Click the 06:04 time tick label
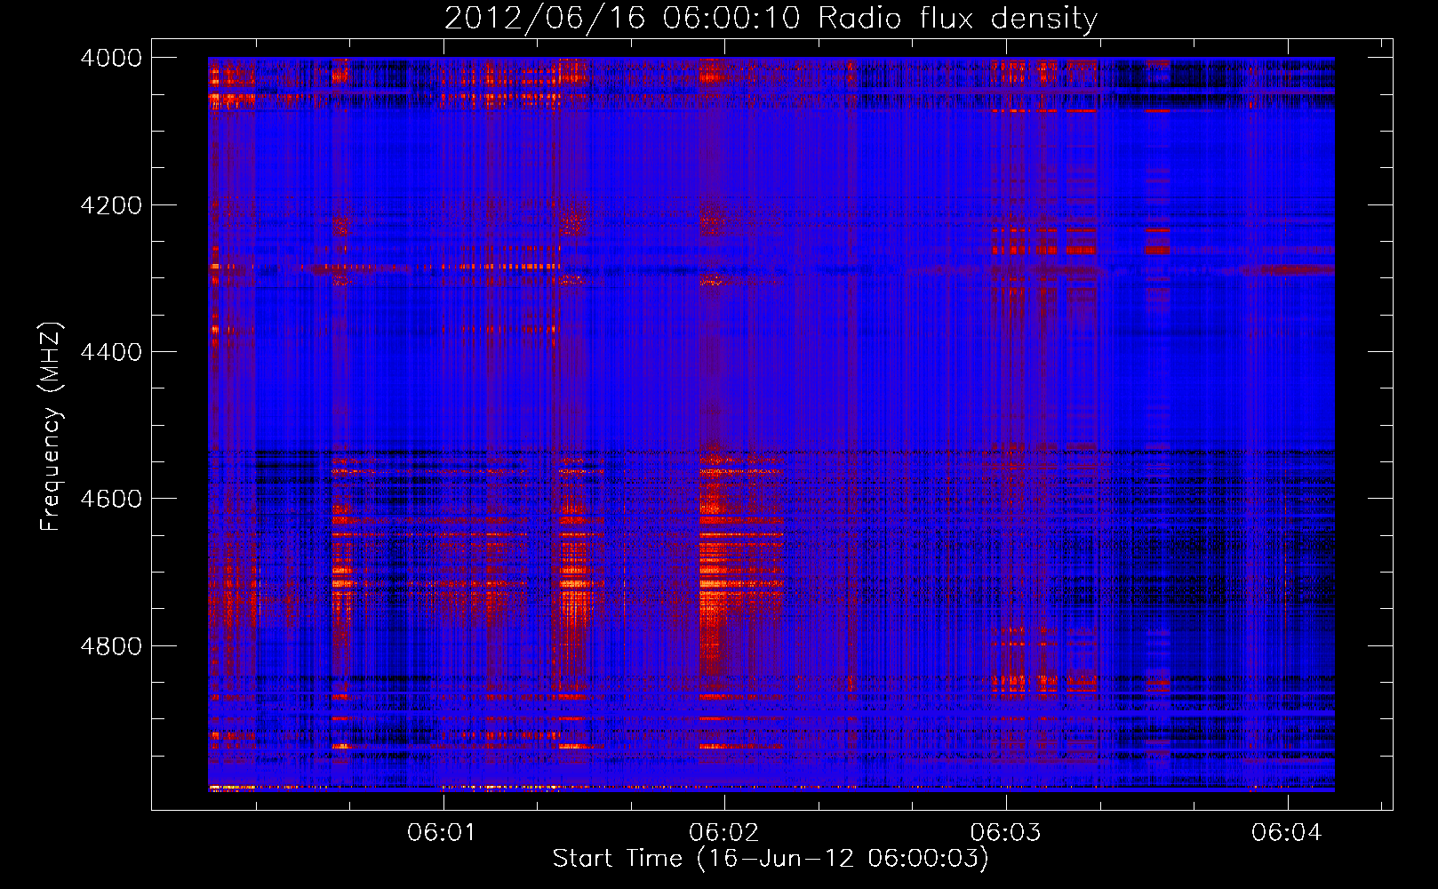This screenshot has height=889, width=1438. [x=1287, y=832]
